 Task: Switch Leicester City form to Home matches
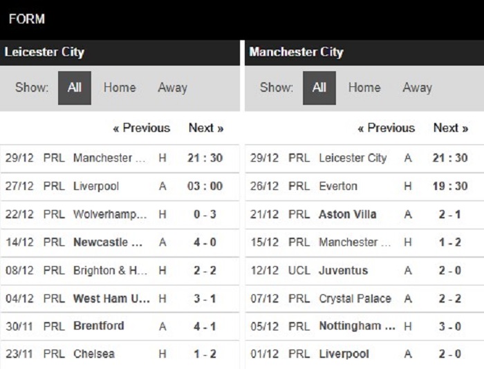click(120, 88)
